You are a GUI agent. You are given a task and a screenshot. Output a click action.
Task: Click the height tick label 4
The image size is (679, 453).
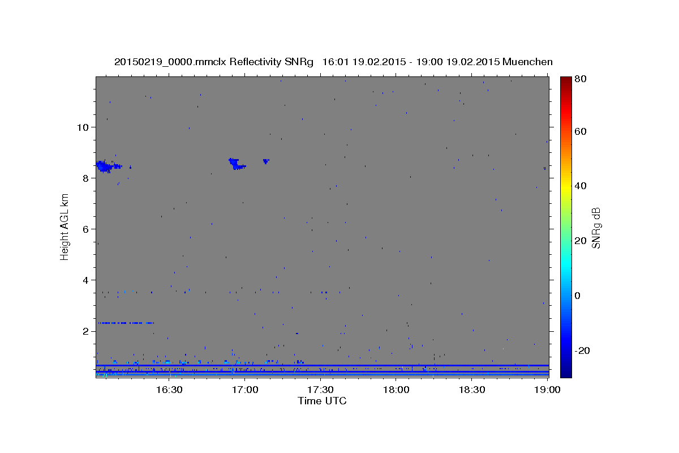point(87,280)
